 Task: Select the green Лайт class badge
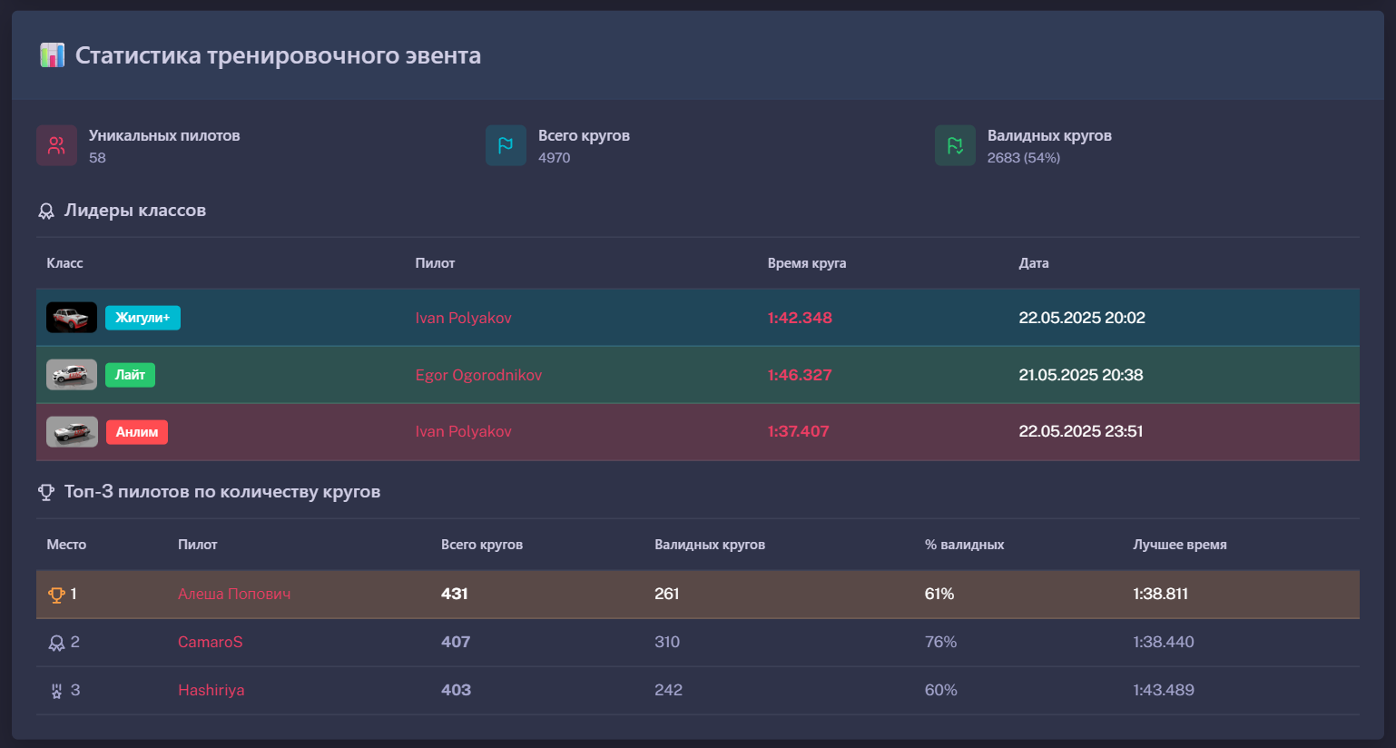[x=130, y=375]
